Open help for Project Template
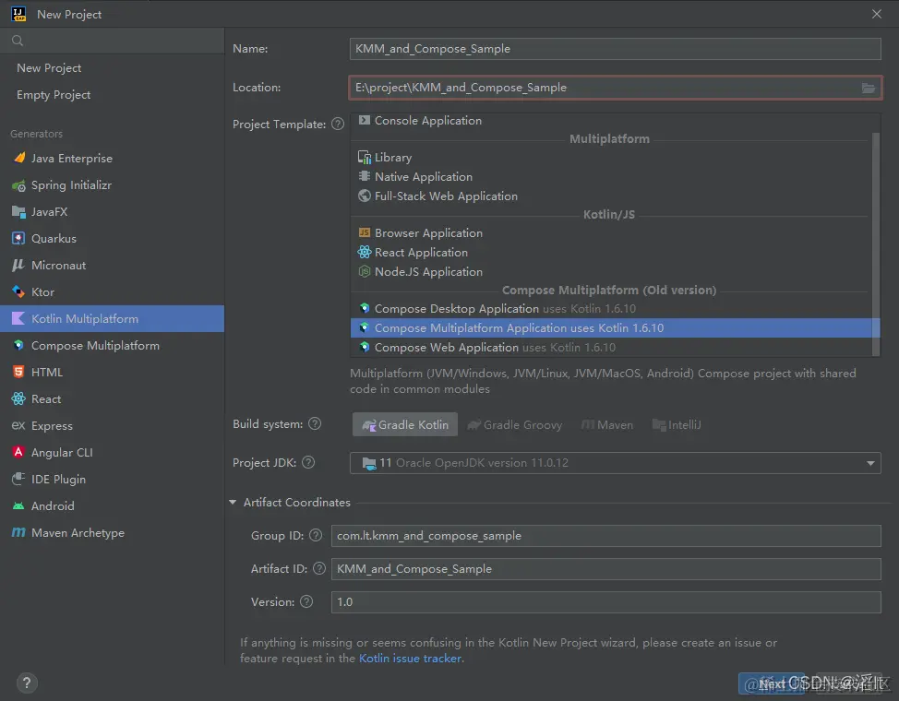The height and width of the screenshot is (701, 899). (x=338, y=124)
